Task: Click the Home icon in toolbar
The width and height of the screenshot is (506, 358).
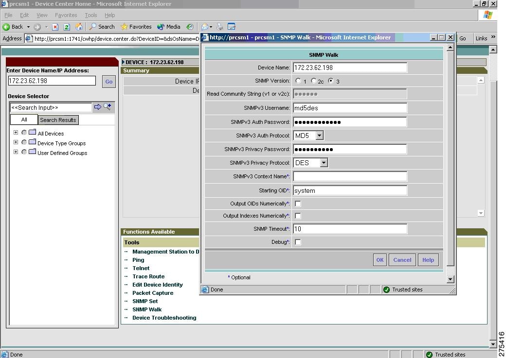Action: coord(79,27)
